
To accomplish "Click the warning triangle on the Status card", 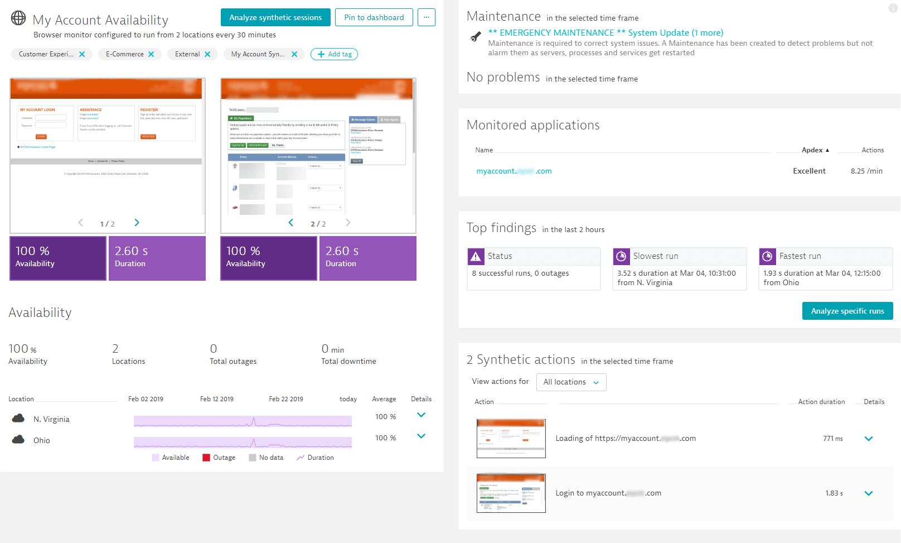I will point(476,256).
